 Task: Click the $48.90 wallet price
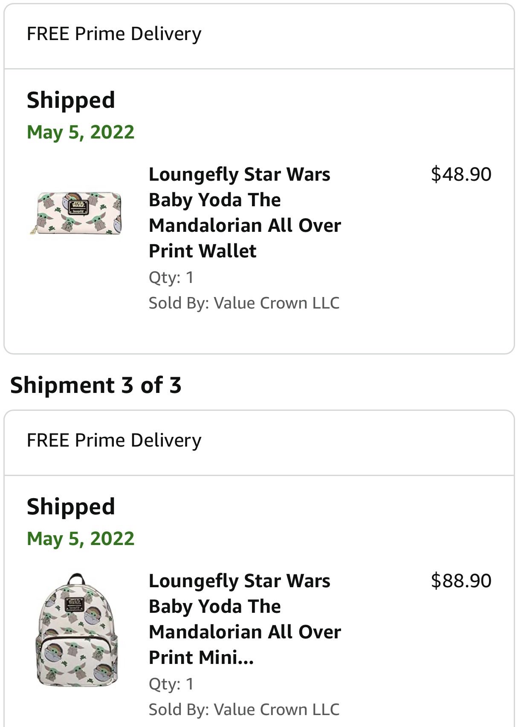(x=461, y=174)
